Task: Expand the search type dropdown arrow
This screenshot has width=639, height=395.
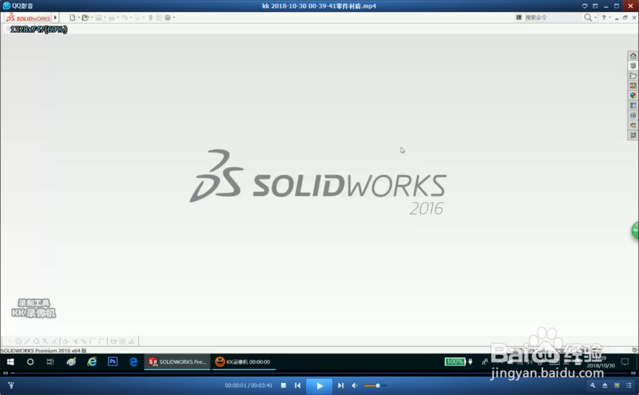Action: click(x=596, y=17)
